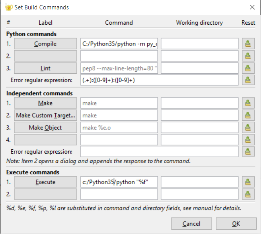This screenshot has height=234, width=261.
Task: Click the Python error regular expression field
Action: pyautogui.click(x=159, y=80)
